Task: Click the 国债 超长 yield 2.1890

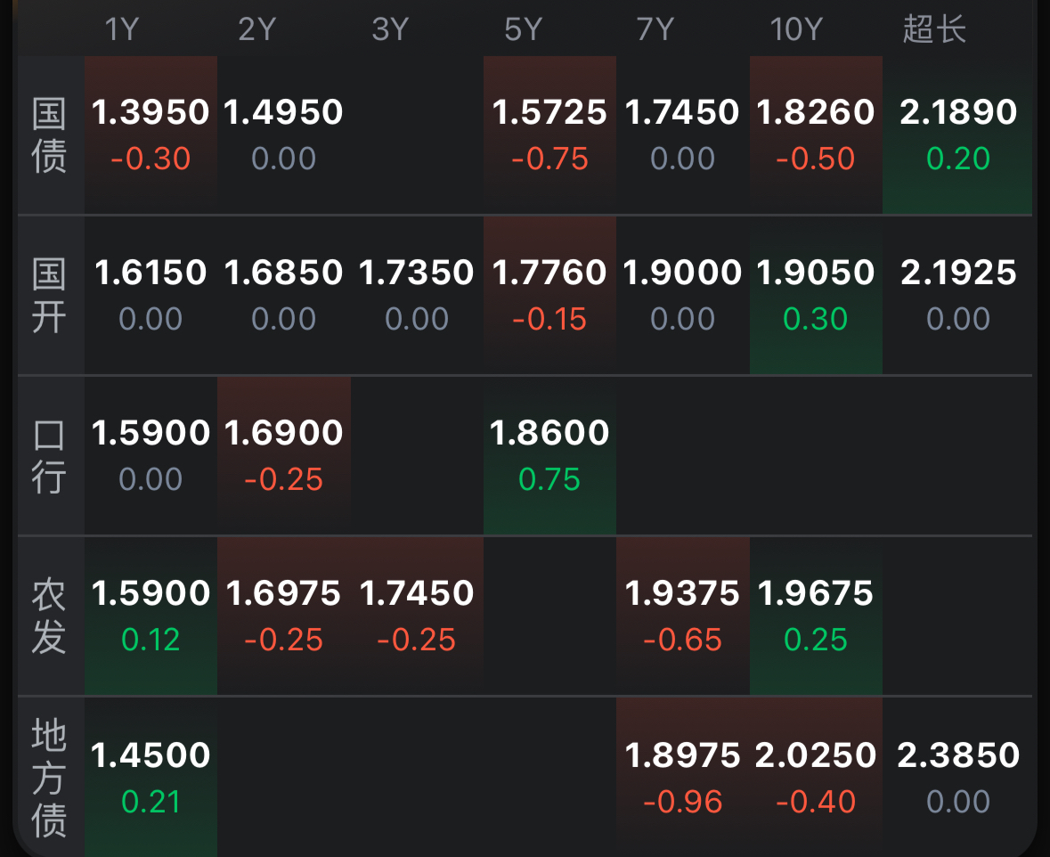Action: [x=958, y=134]
